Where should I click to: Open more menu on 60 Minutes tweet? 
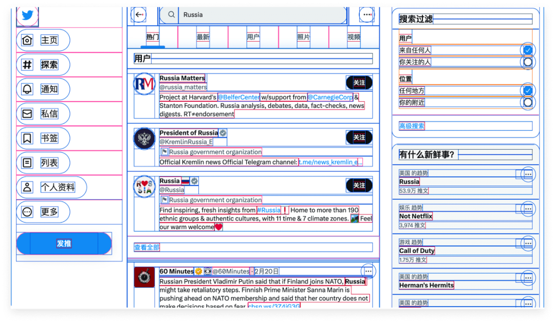click(x=368, y=271)
